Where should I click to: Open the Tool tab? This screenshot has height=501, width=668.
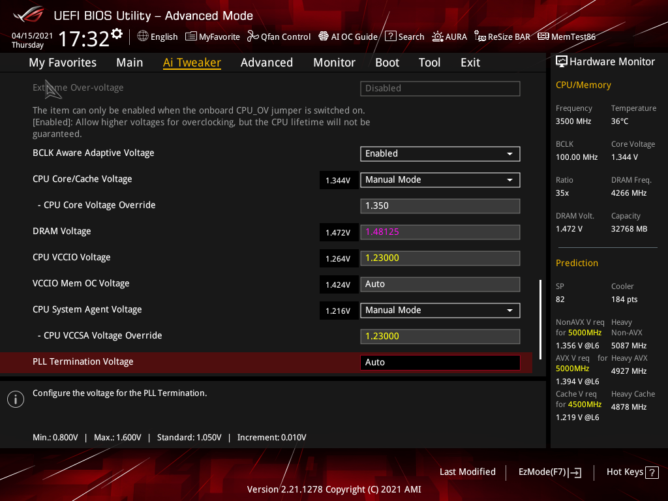tap(429, 63)
